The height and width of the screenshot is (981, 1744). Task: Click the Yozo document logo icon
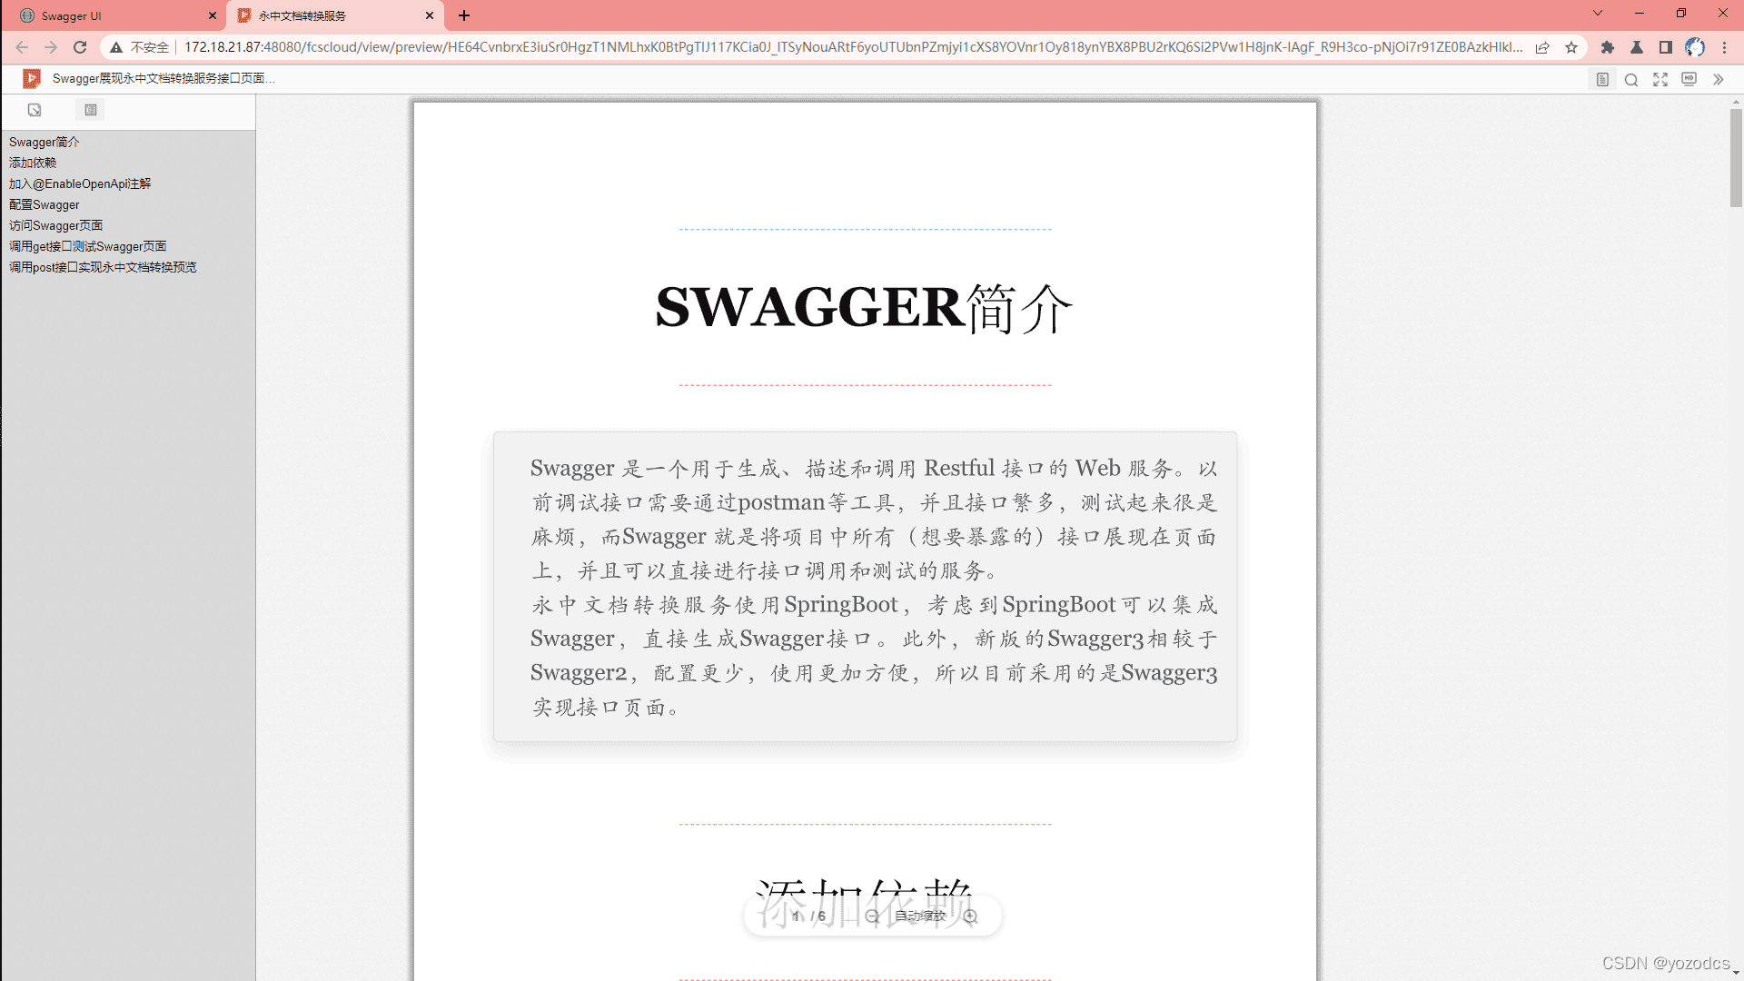pyautogui.click(x=32, y=79)
